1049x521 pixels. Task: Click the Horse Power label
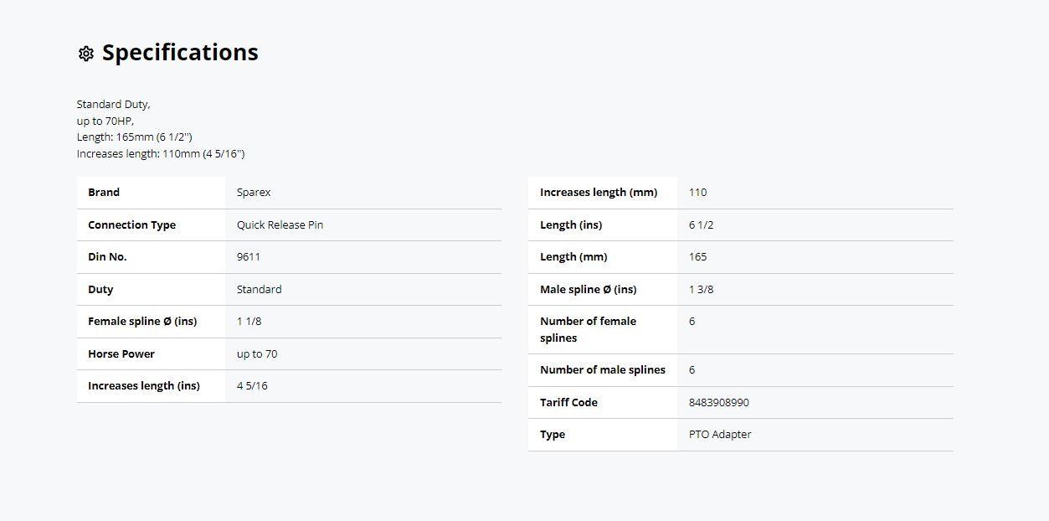click(x=121, y=354)
